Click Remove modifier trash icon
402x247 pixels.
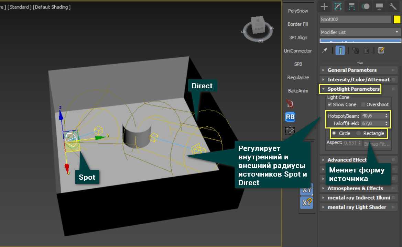(x=366, y=50)
